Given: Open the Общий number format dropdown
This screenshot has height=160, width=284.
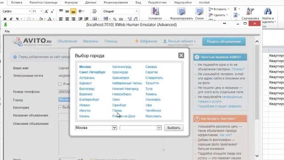Looking at the screenshot, I should coord(136,11).
